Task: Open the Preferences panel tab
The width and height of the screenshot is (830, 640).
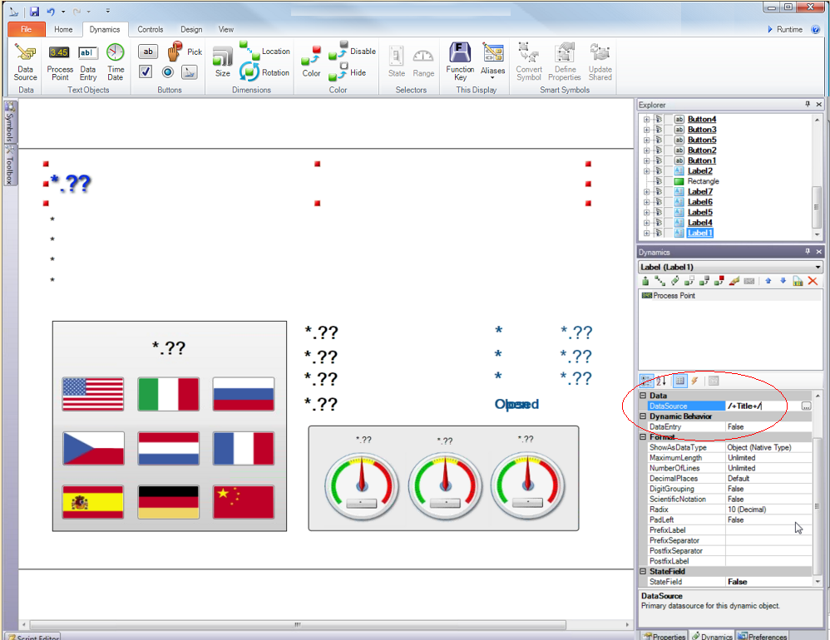Action: coord(762,635)
